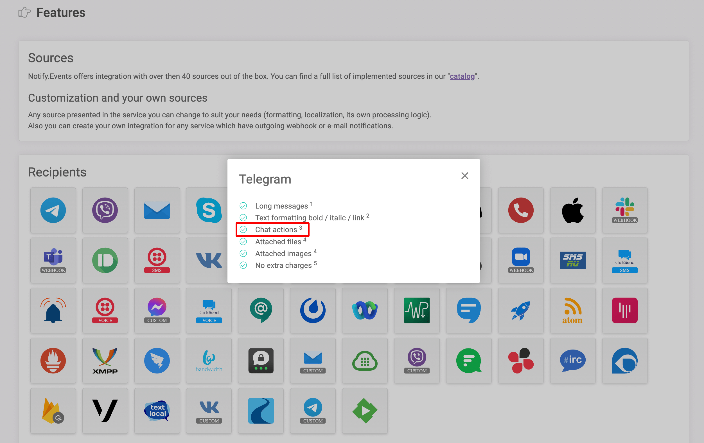Viewport: 704px width, 443px height.
Task: Select the Telegram recipient icon
Action: coord(53,210)
